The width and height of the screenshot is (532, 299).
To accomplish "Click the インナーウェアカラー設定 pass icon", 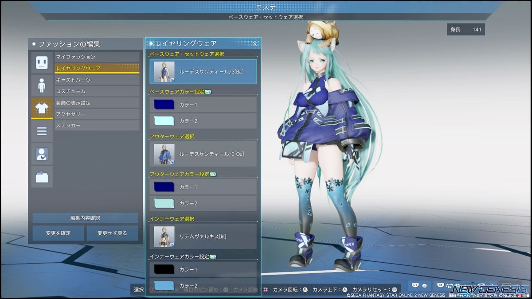I will (x=213, y=257).
